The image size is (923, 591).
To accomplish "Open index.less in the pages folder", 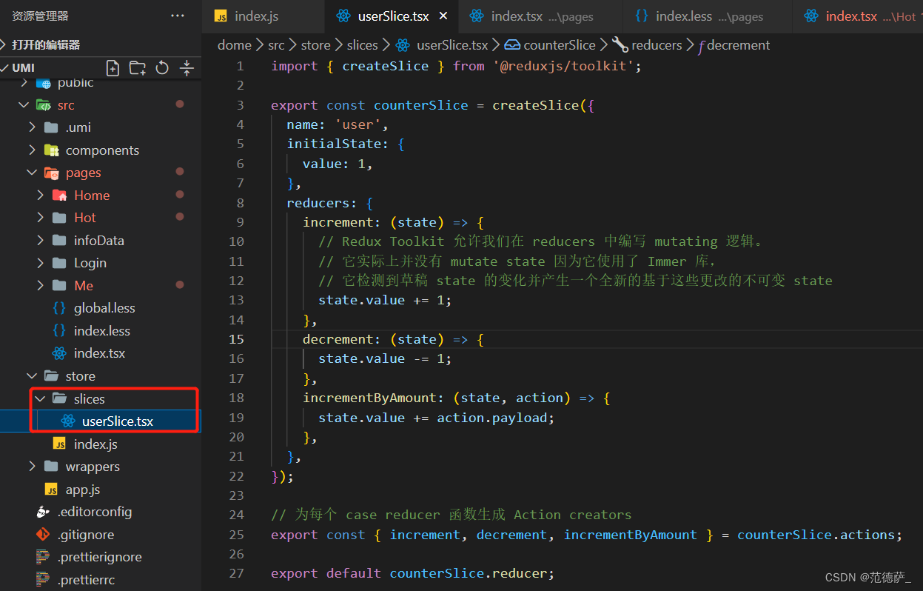I will [x=101, y=331].
